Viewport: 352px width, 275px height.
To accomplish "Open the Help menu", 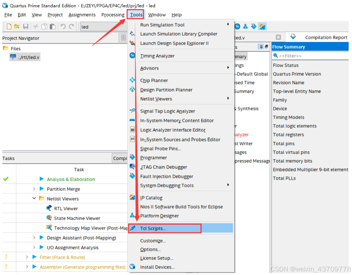I will click(177, 15).
